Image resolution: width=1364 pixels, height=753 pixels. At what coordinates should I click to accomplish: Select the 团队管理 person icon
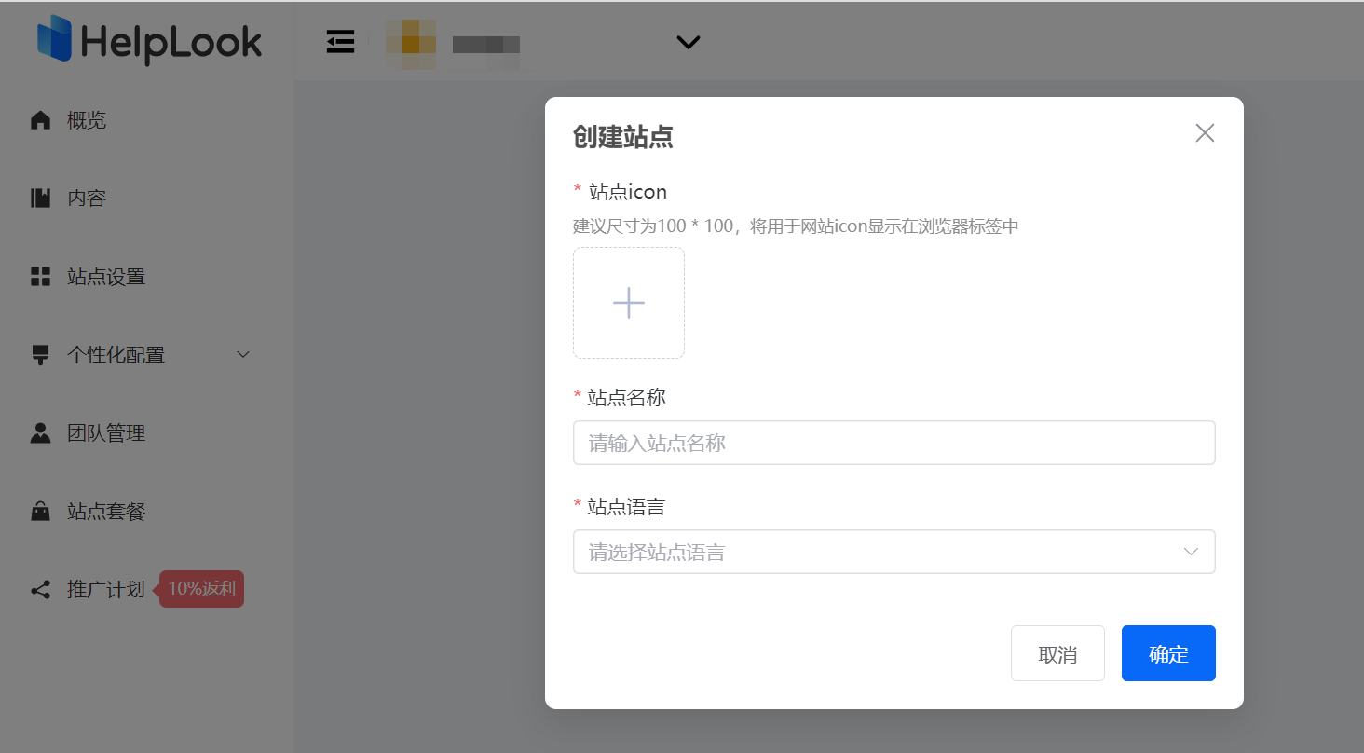coord(40,432)
